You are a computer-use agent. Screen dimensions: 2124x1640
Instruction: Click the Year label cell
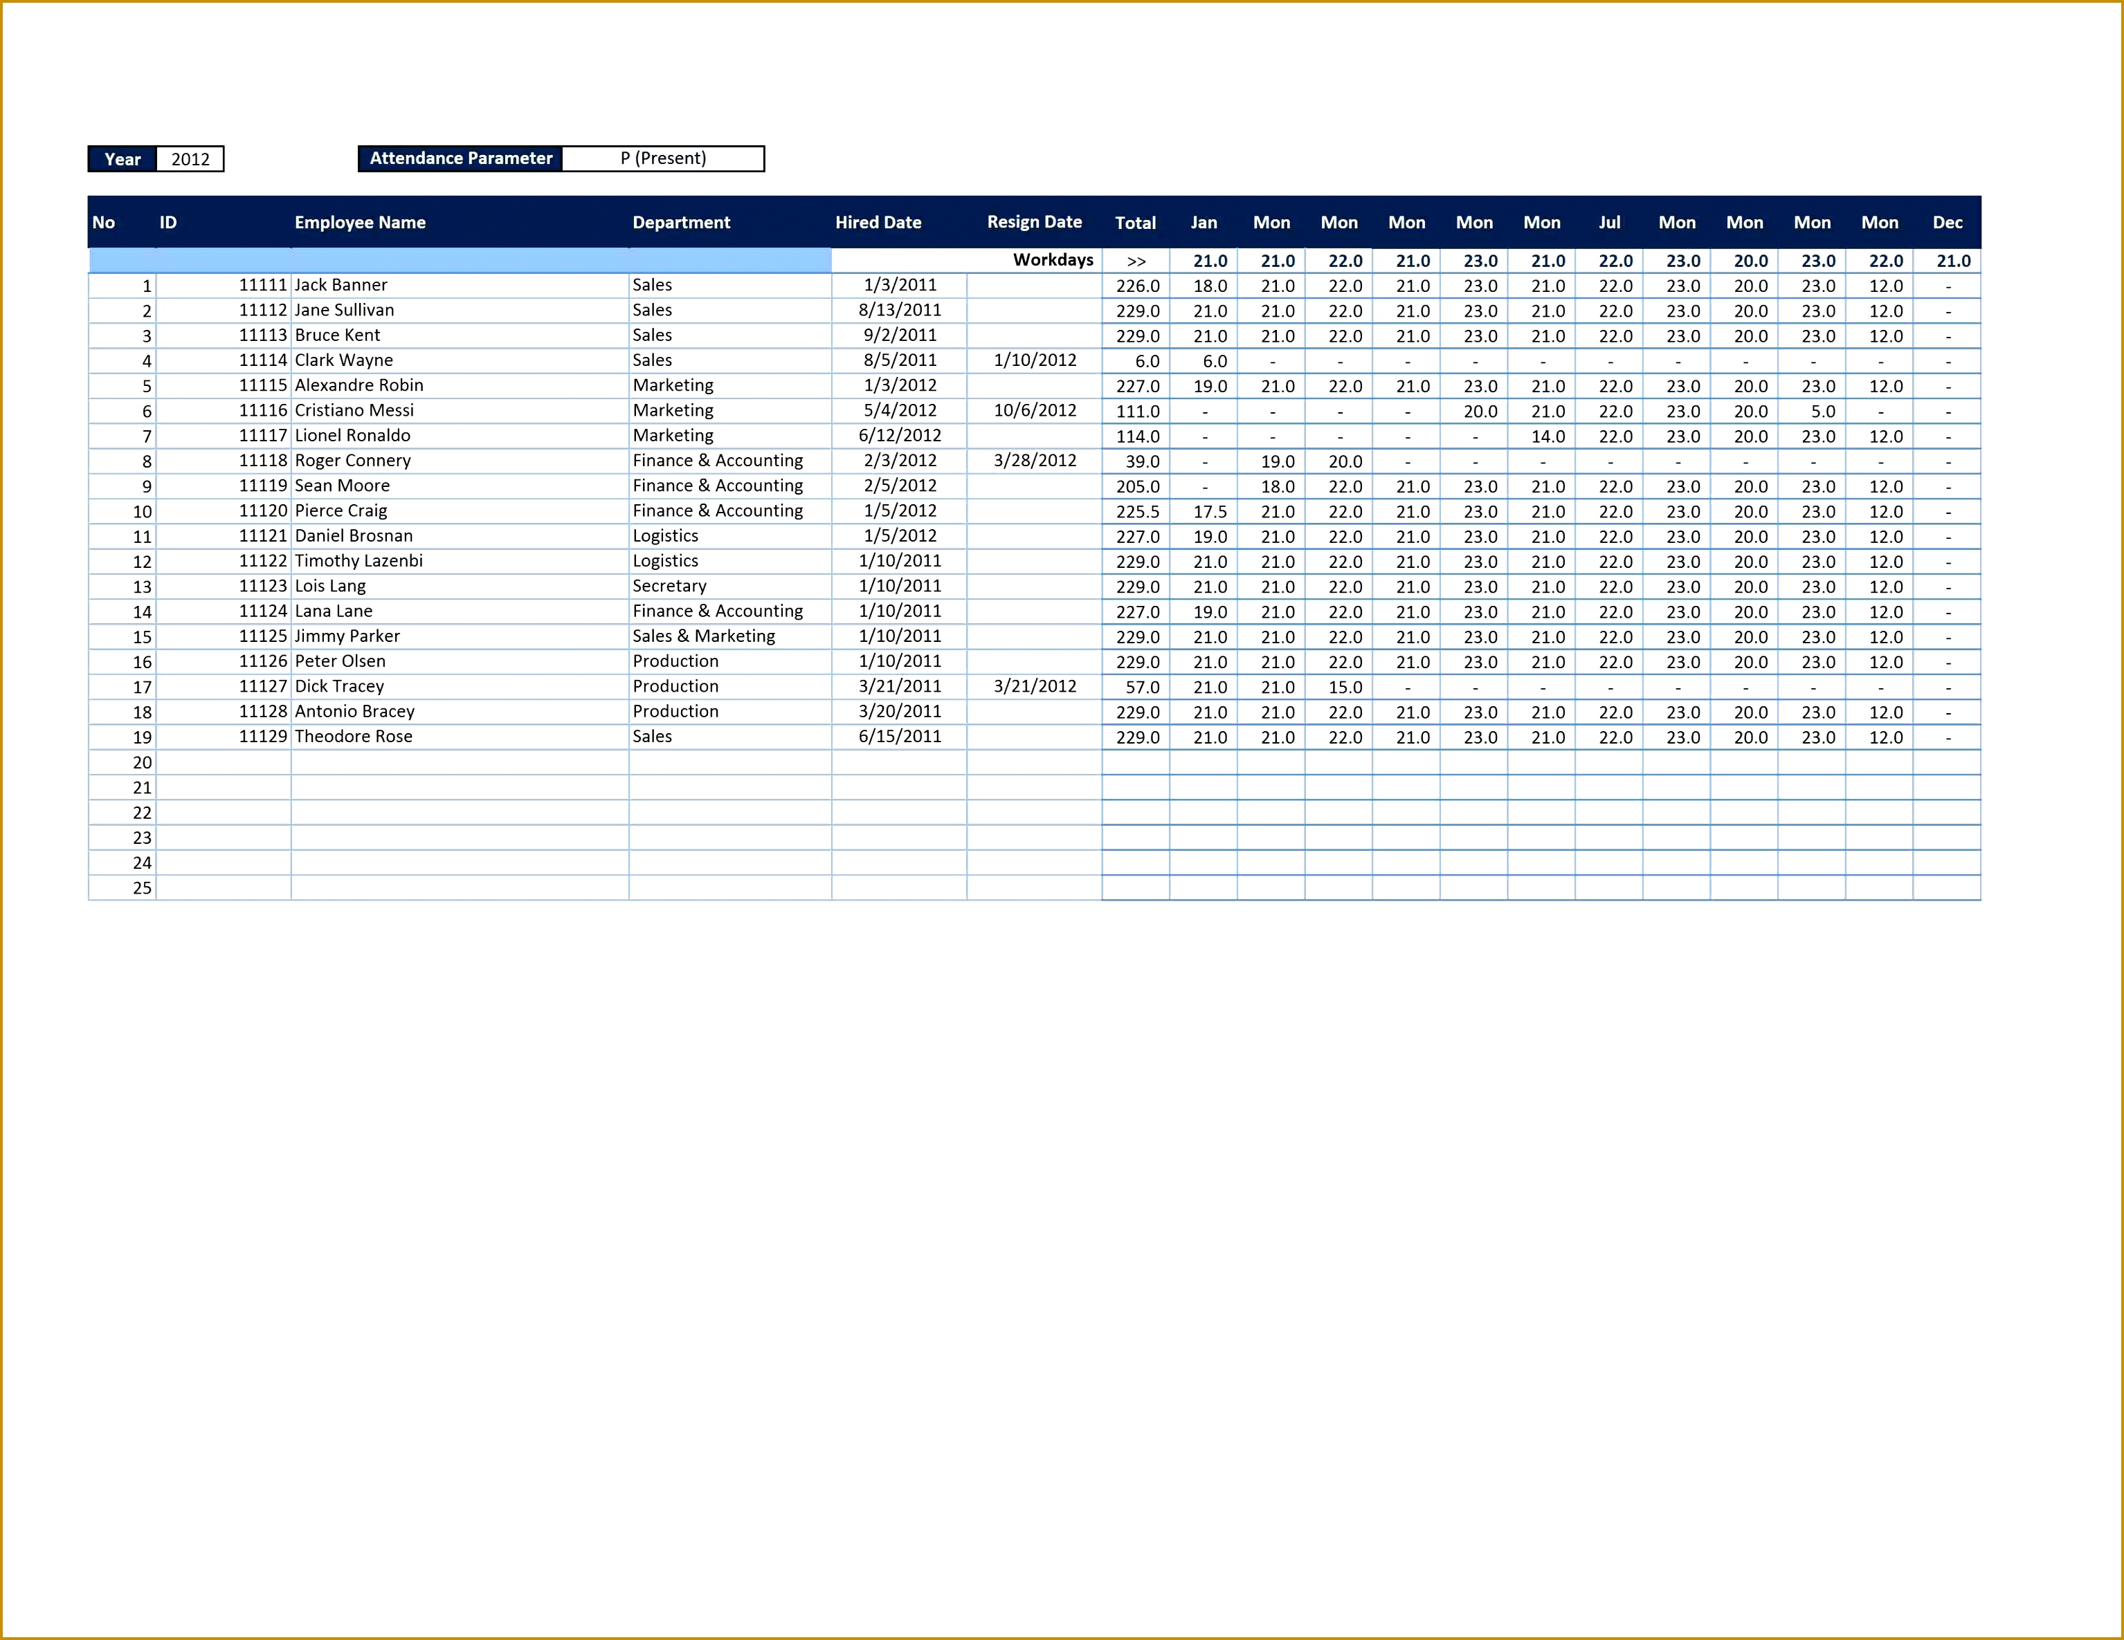[122, 159]
